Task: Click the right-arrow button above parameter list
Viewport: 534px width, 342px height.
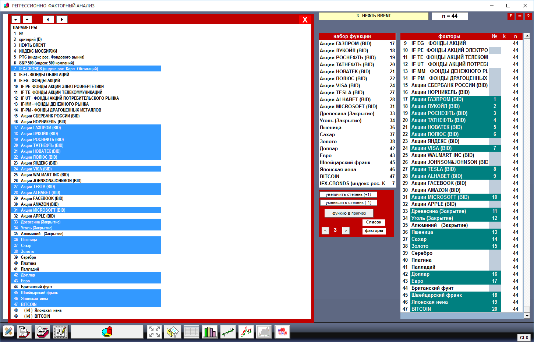Action: [x=62, y=20]
